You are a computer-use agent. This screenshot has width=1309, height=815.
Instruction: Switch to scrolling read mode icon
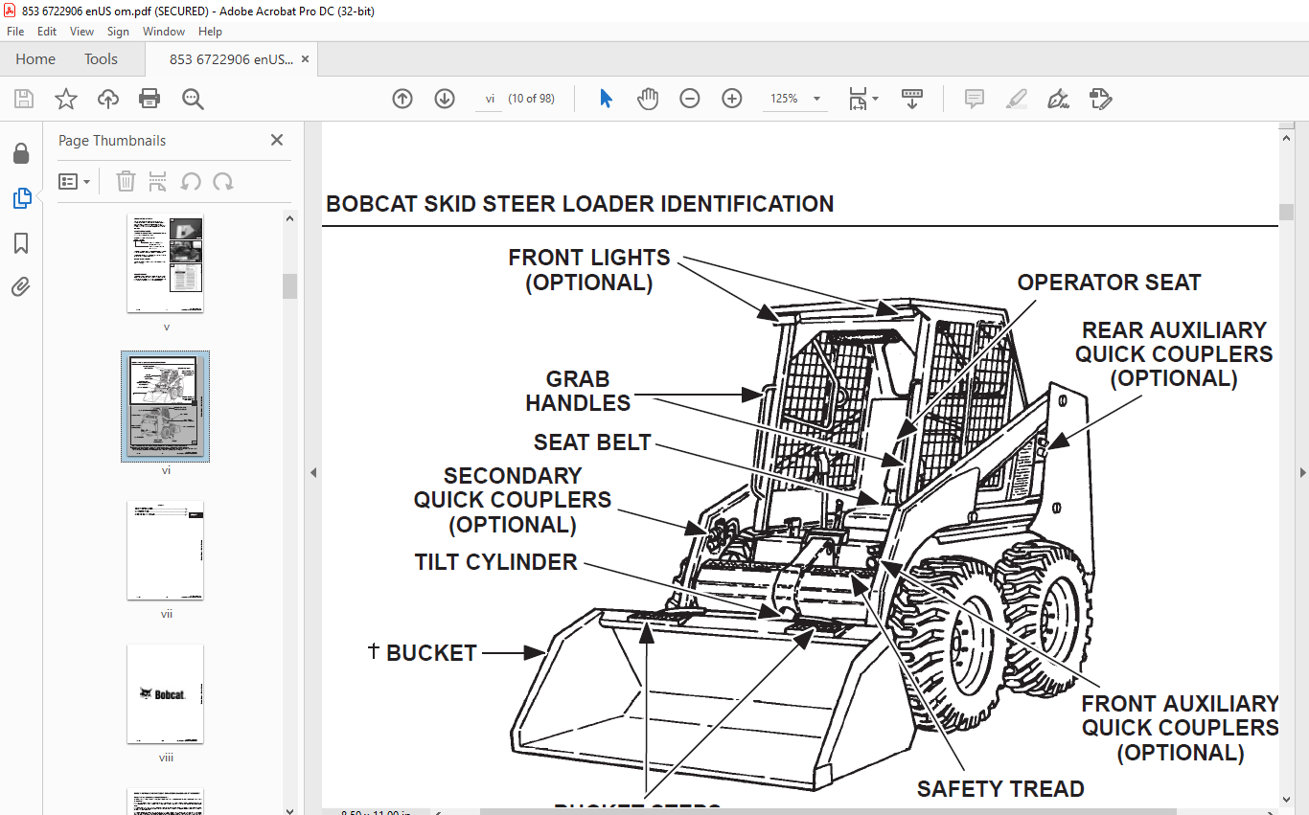coord(911,99)
